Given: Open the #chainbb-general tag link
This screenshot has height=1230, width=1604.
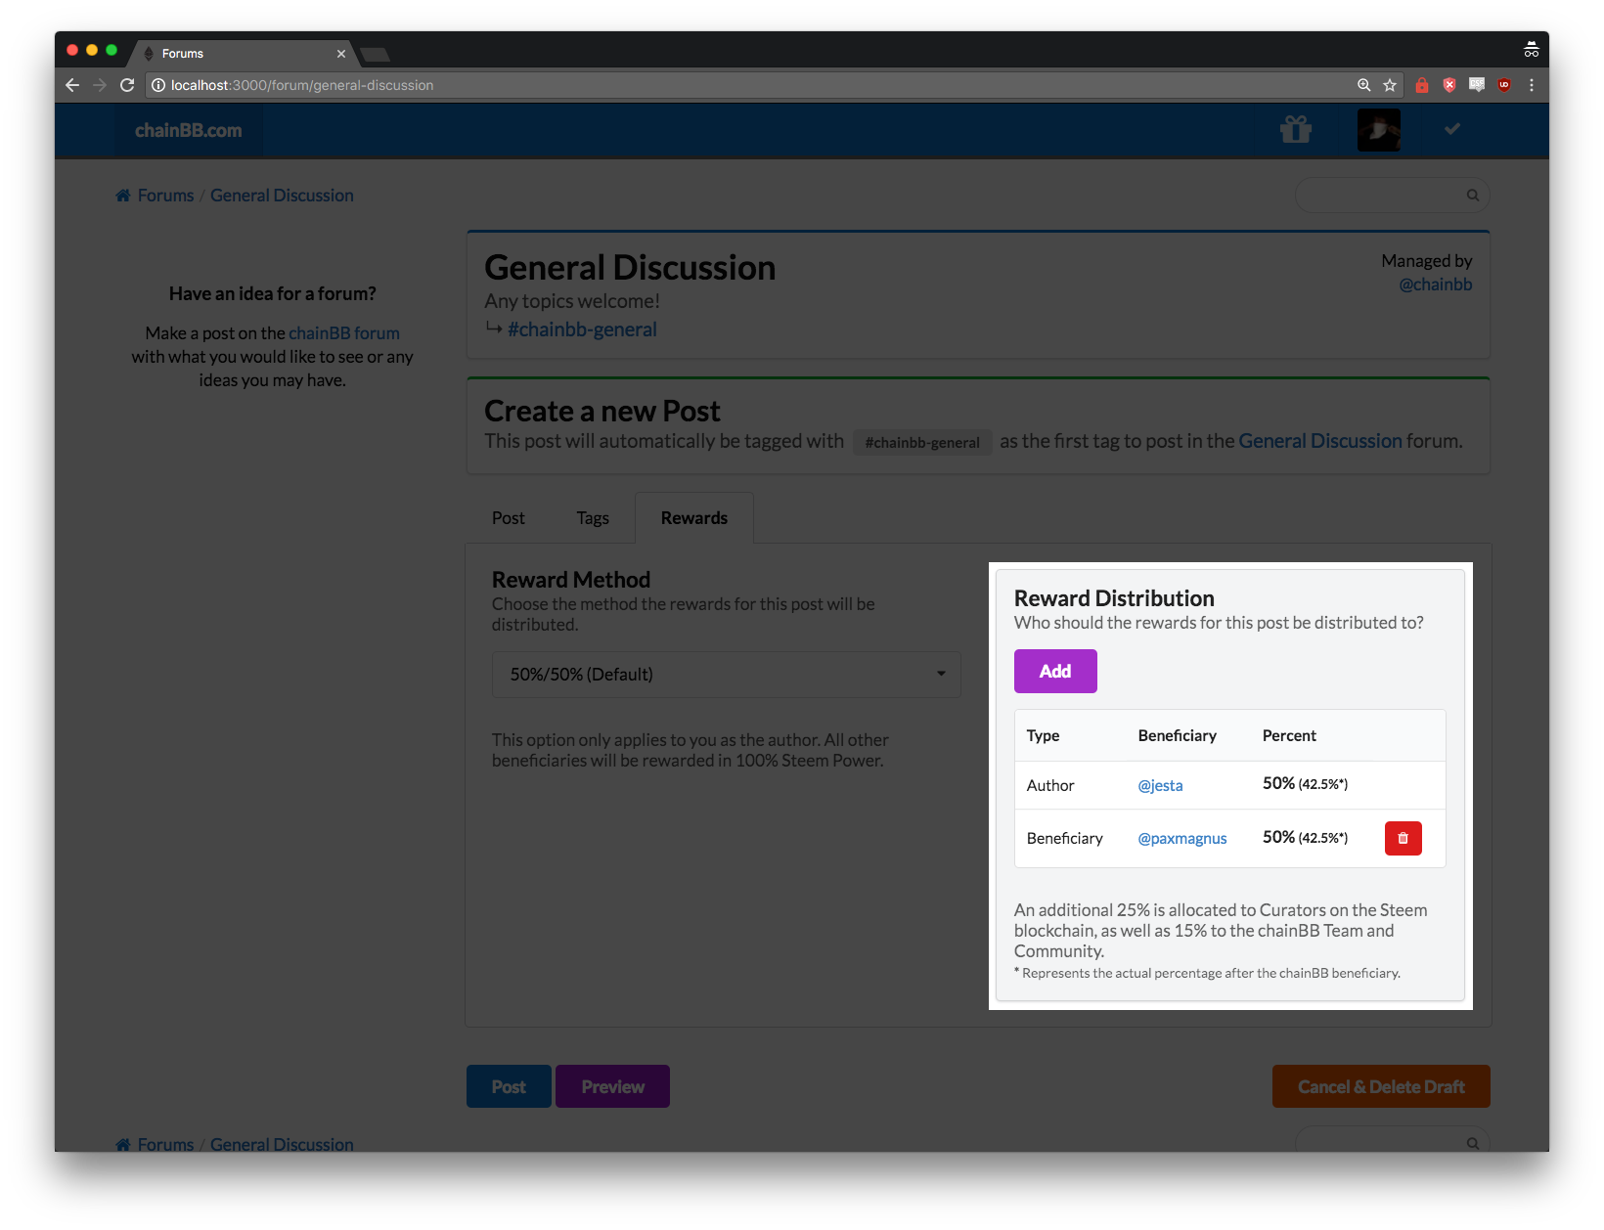Looking at the screenshot, I should (582, 329).
